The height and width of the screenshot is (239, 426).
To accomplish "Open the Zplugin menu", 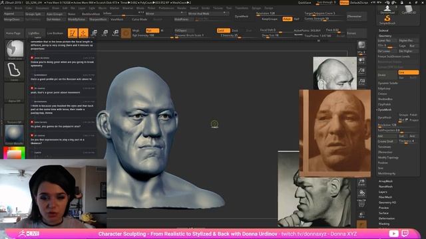I will point(256,8).
